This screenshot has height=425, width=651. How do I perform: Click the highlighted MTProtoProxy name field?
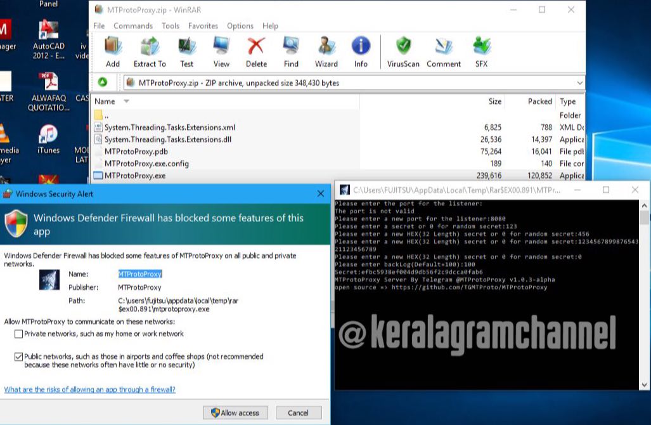point(140,274)
